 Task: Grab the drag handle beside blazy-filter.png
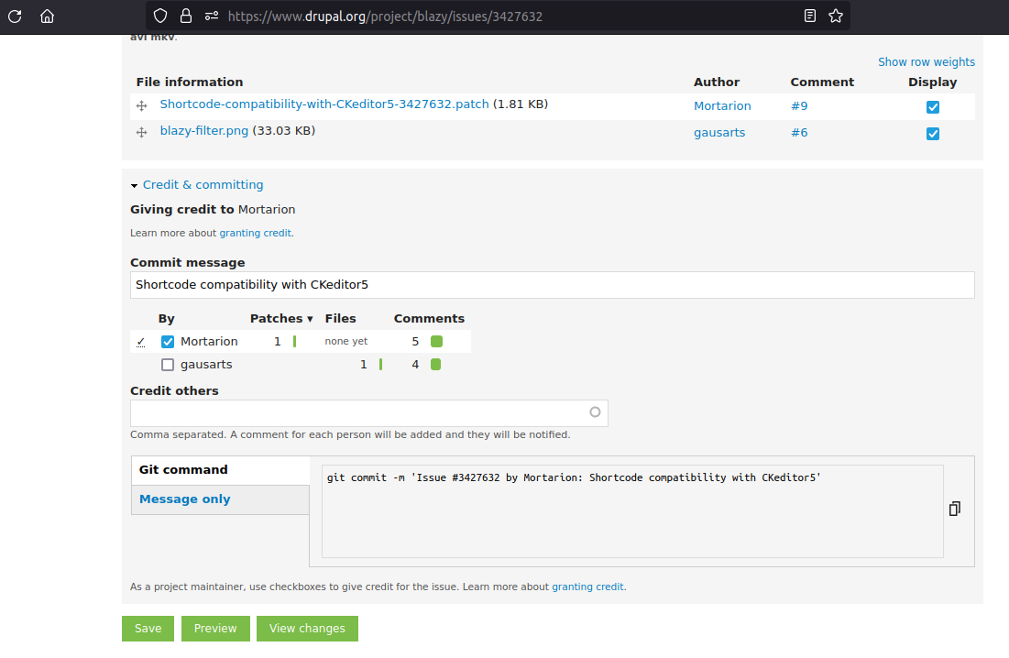(142, 133)
